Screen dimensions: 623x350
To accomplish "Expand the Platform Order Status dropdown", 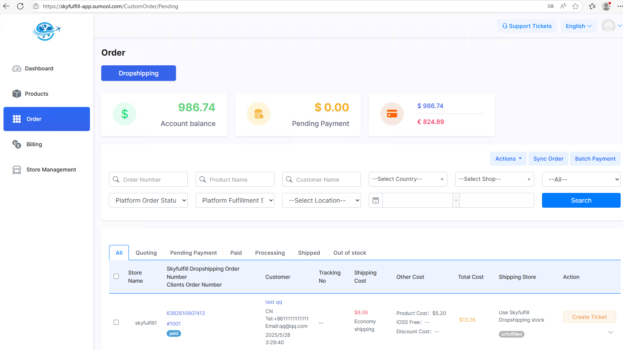I will [148, 200].
